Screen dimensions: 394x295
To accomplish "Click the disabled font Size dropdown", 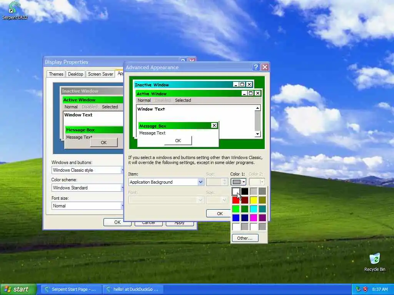I will click(217, 200).
